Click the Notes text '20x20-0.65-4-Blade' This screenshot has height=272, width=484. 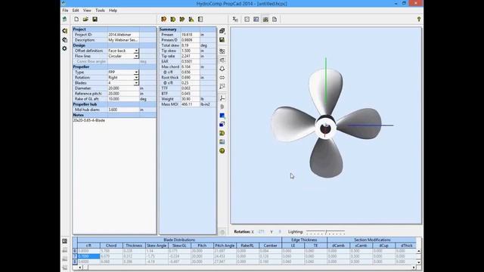89,120
